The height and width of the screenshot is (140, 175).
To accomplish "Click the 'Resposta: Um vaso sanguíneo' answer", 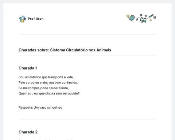I will [40, 108].
